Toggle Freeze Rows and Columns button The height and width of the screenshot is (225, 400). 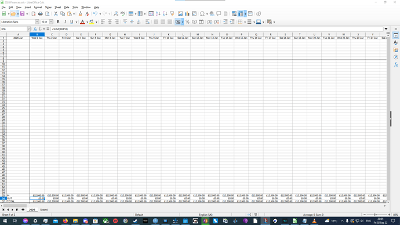(x=241, y=13)
